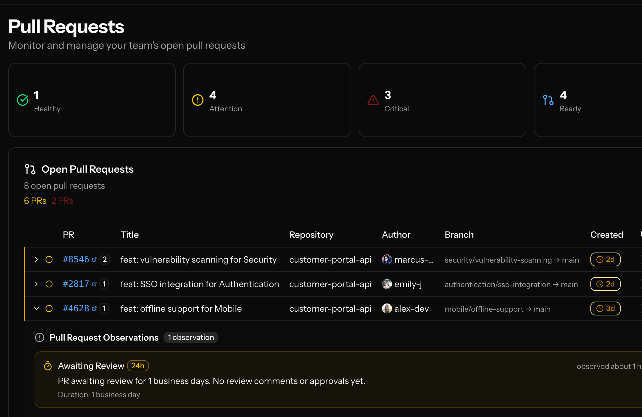
Task: Click marcus avatar in Author column
Action: [x=387, y=259]
